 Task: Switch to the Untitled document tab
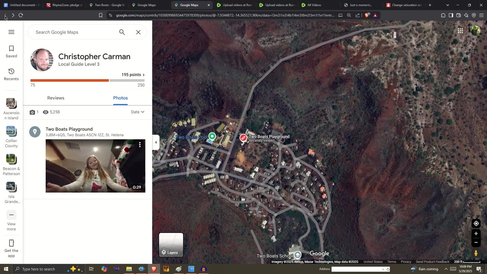[21, 5]
